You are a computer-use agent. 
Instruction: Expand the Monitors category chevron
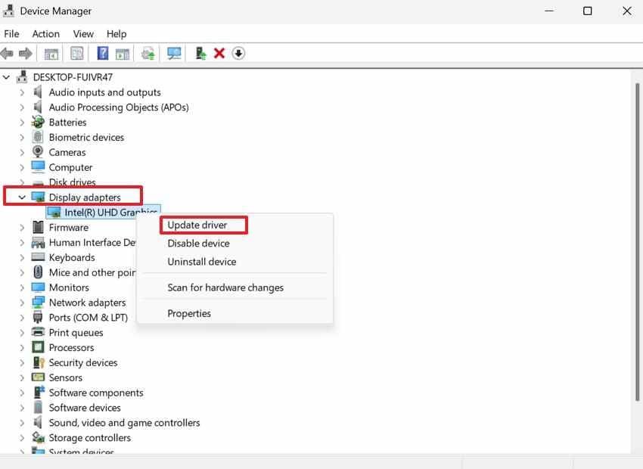(22, 287)
